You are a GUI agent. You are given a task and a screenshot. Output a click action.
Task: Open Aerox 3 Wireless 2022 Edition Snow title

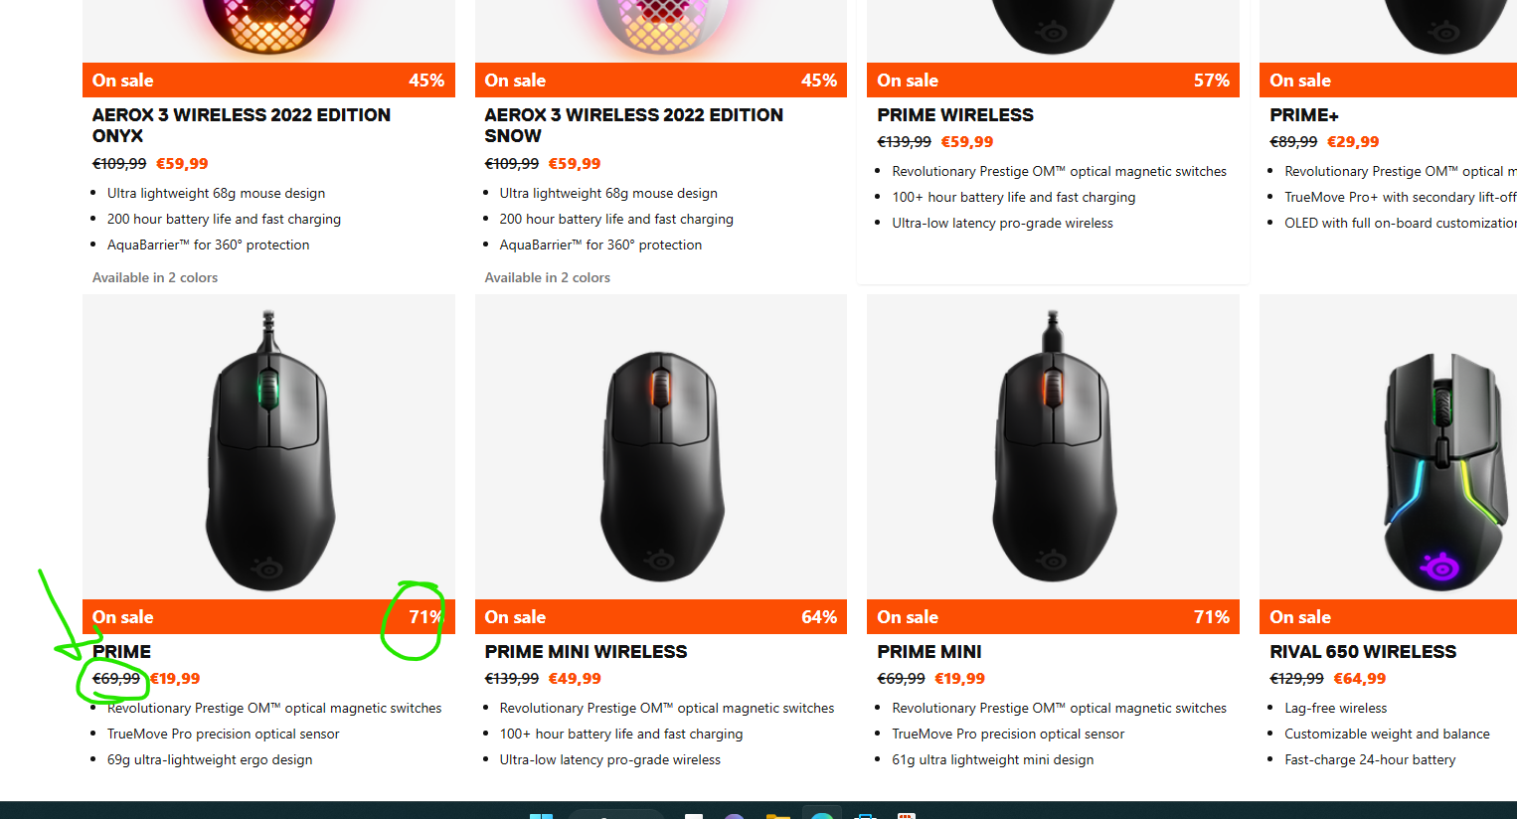[x=634, y=125]
